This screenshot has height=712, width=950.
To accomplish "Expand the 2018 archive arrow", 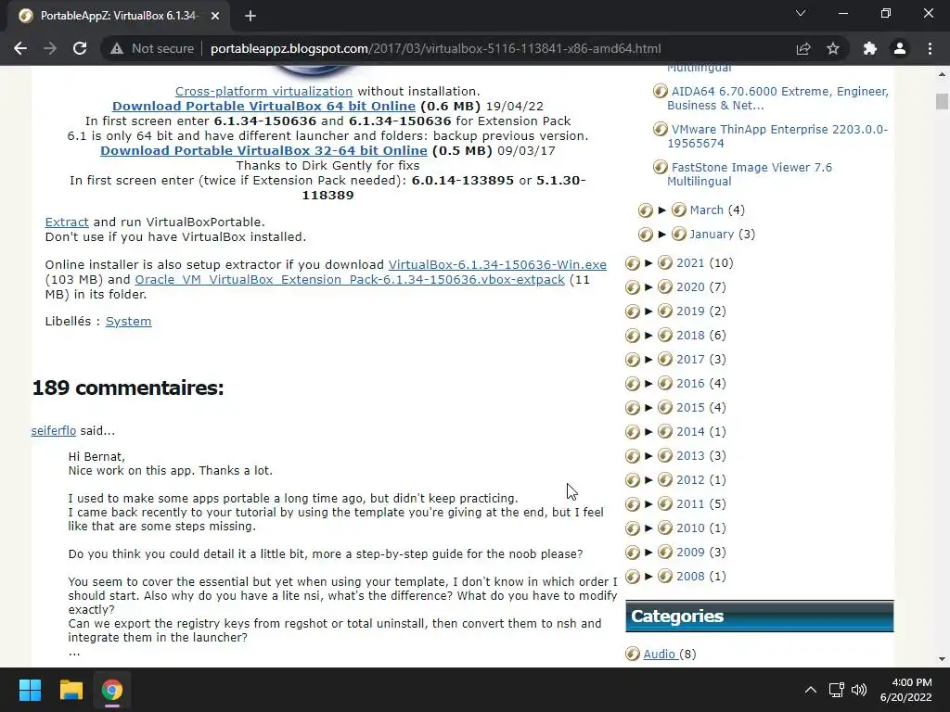I will pos(648,336).
